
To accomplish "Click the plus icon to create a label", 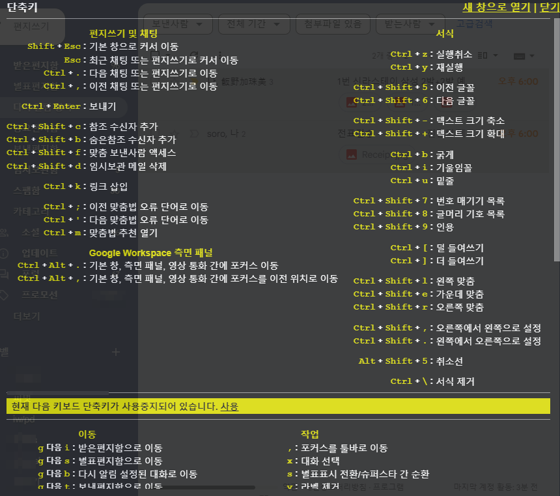I will click(x=116, y=352).
